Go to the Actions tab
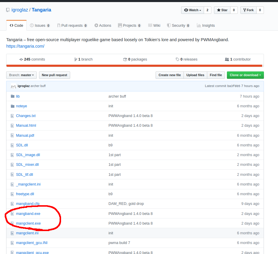Viewport: 278px width, 254px height. 103,25
